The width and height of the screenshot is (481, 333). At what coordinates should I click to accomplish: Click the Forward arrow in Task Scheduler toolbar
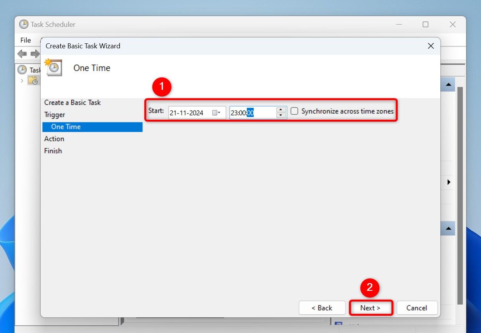pos(35,54)
